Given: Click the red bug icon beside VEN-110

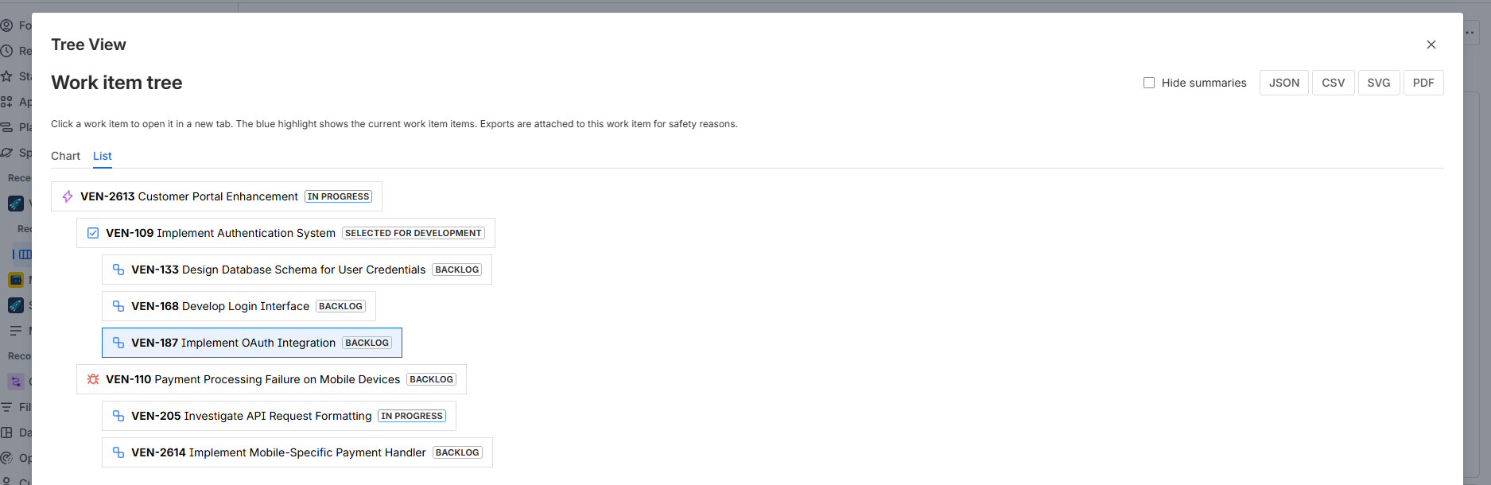Looking at the screenshot, I should coord(93,379).
